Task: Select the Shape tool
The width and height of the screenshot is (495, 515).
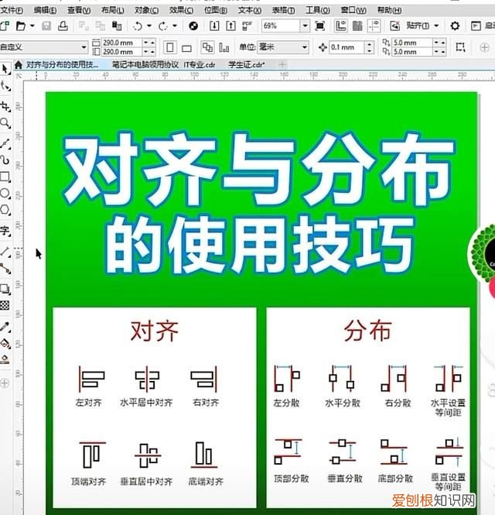Action: coord(5,87)
